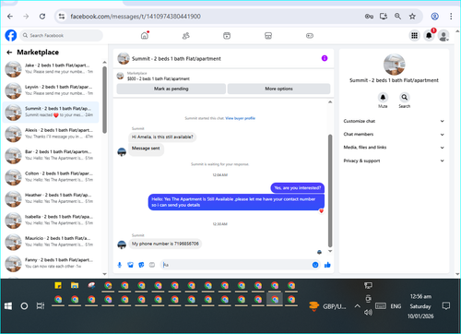Open Jake conversation in list
Screen dimensions: 461x334
coord(51,69)
